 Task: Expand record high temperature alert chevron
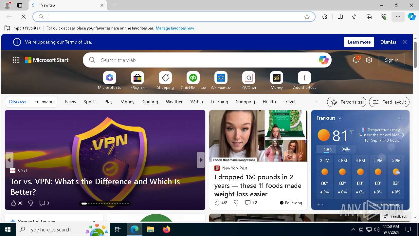tap(403, 135)
